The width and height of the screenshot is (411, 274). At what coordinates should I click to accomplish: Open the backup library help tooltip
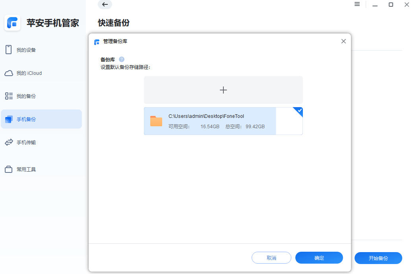click(x=122, y=59)
